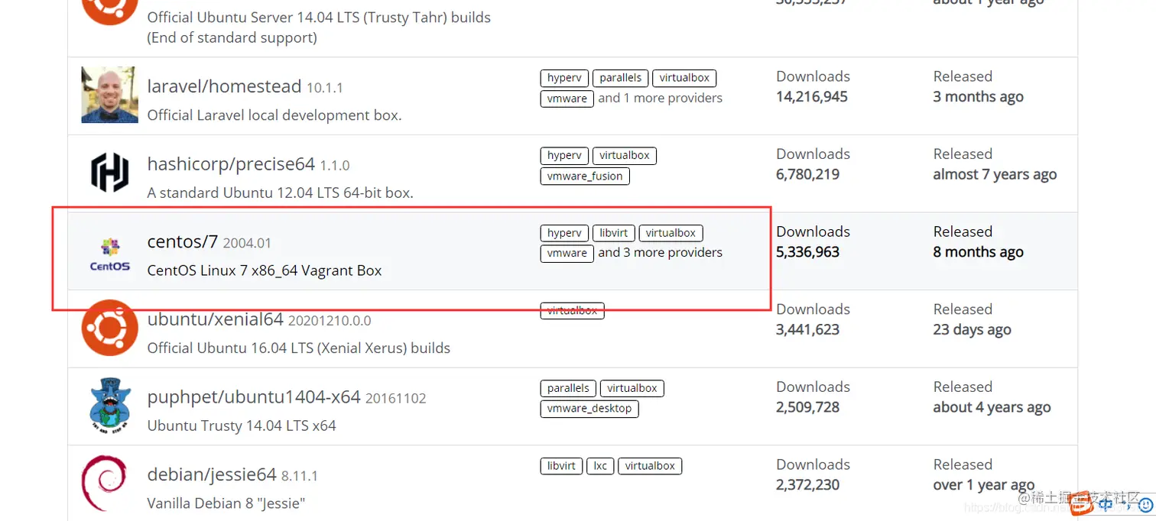Select virtualbox tag in puphpet row

point(632,388)
